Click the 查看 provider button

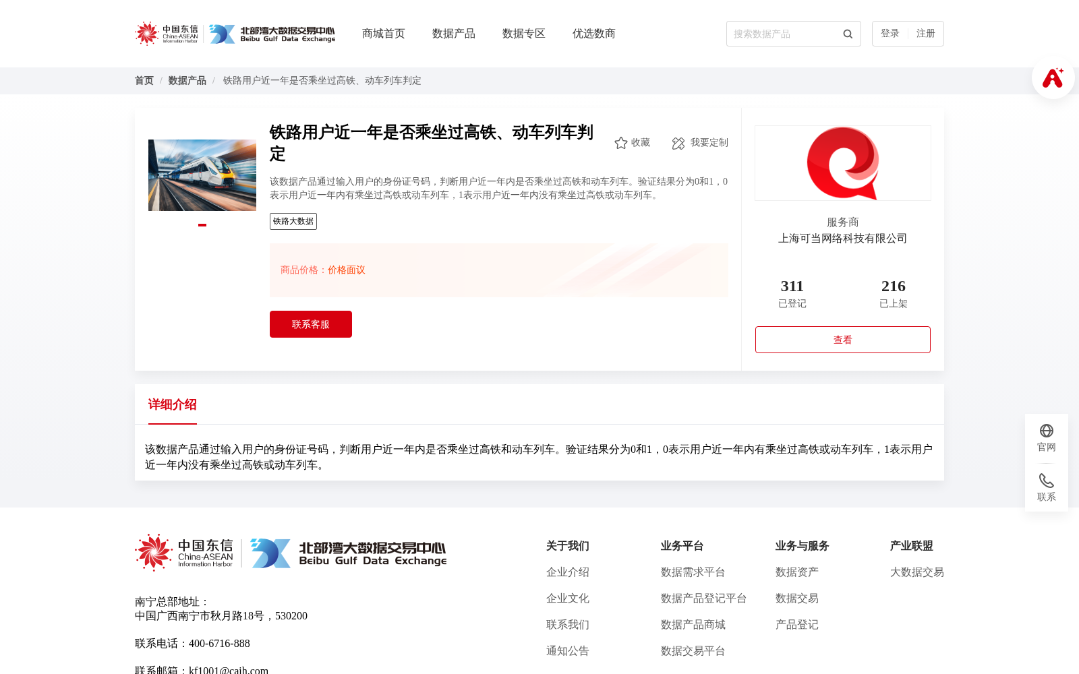click(x=843, y=340)
